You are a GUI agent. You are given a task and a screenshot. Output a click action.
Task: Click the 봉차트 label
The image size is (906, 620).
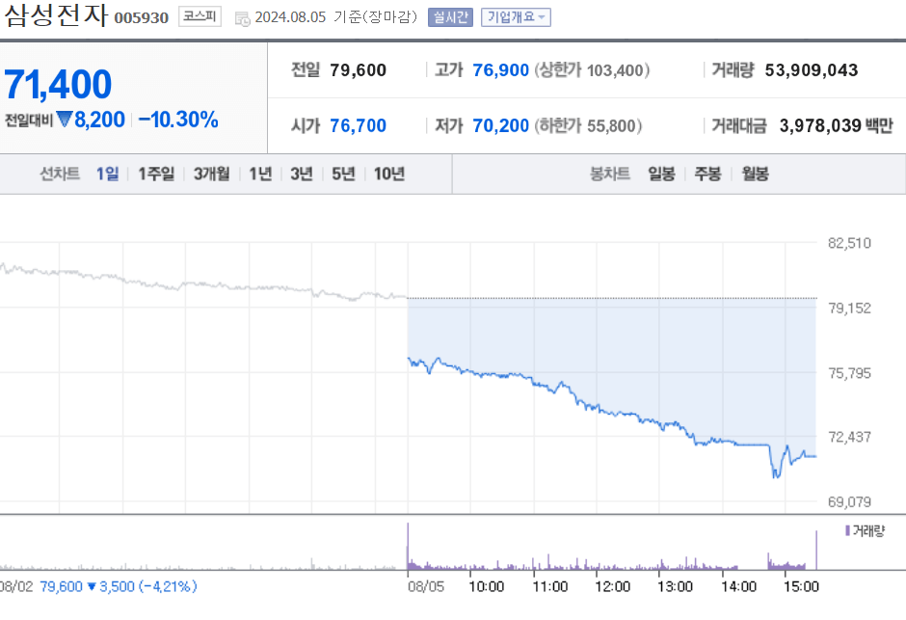609,174
